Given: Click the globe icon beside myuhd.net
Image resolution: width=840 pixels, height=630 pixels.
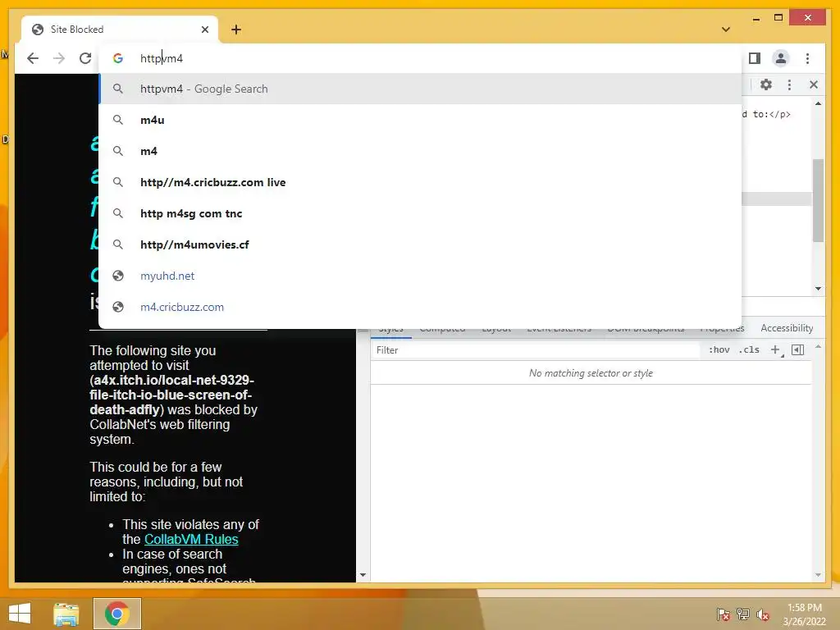Looking at the screenshot, I should pos(118,276).
